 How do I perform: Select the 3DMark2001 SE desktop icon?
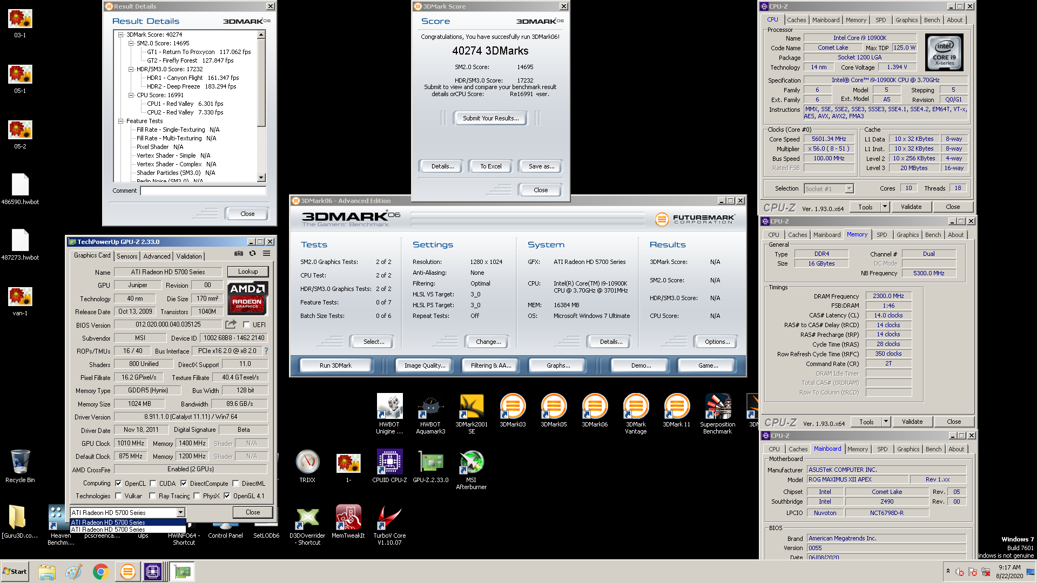tap(472, 414)
